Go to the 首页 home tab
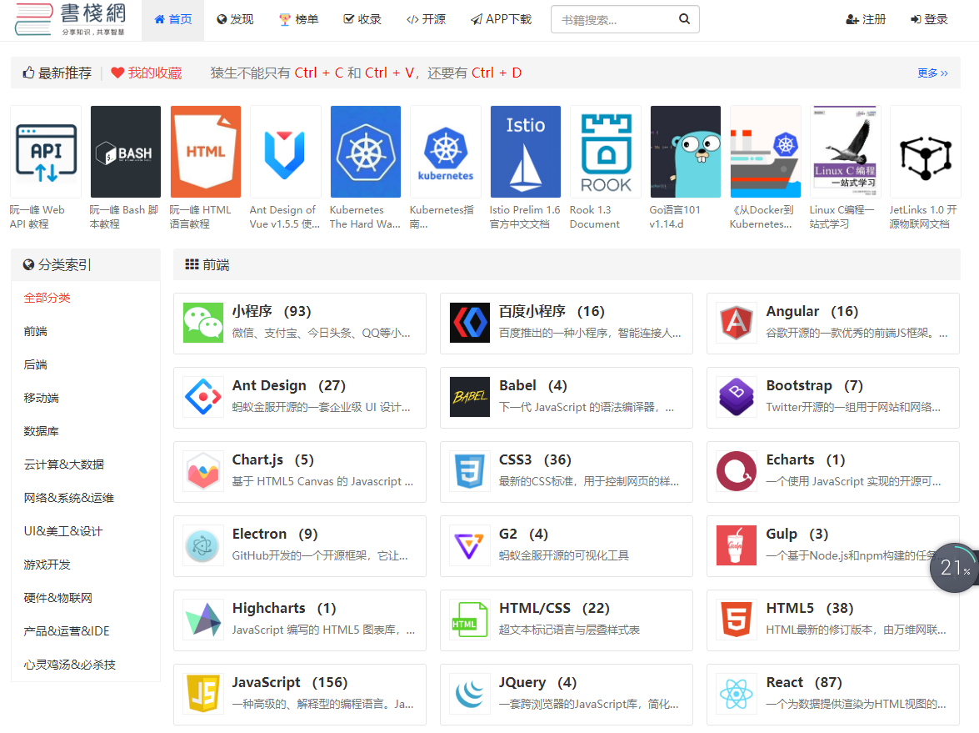 173,20
